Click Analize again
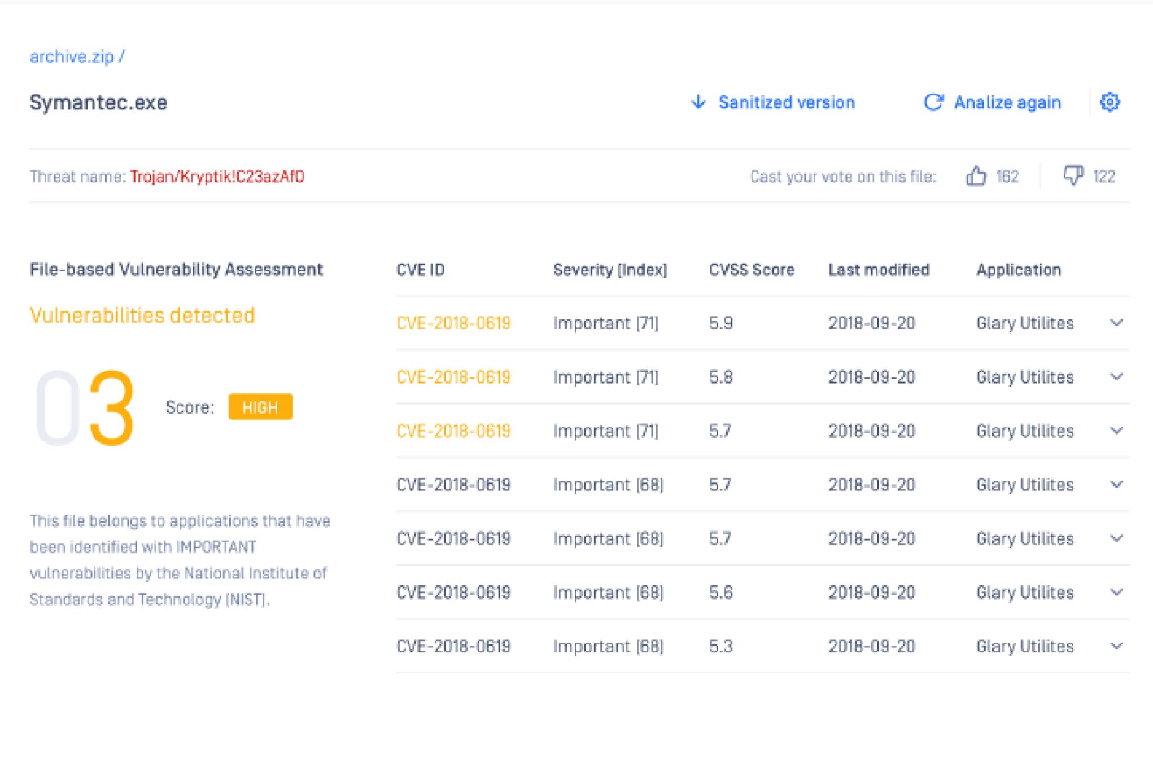Image resolution: width=1153 pixels, height=768 pixels. click(x=1007, y=102)
